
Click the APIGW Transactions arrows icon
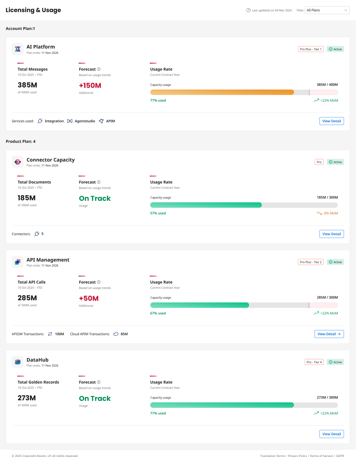coord(50,334)
